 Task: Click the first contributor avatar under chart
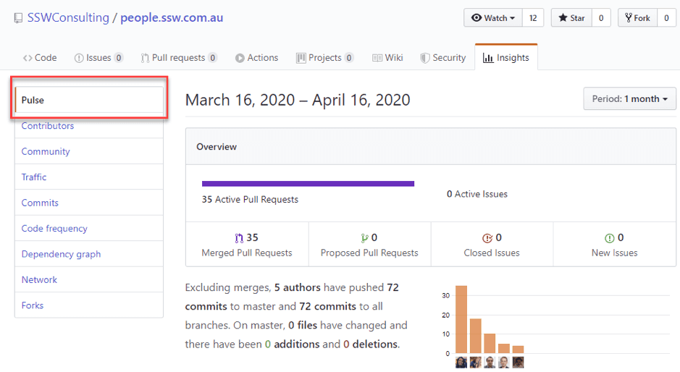tap(461, 362)
